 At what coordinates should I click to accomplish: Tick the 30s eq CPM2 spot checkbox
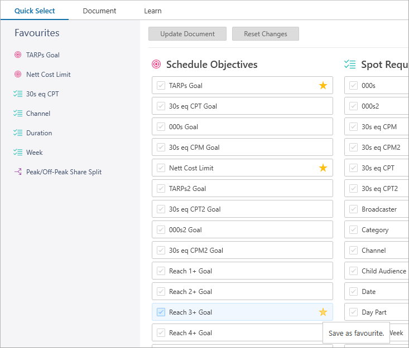[x=353, y=148]
